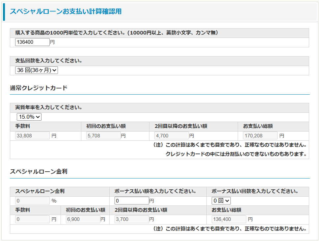Click the special loan subsequent payment field 3,700
Viewport: 319px width, 241px height.
pyautogui.click(x=132, y=219)
